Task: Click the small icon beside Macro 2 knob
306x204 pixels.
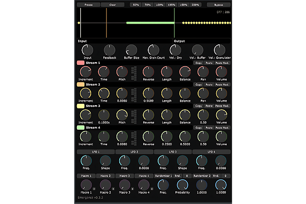Action: [x=113, y=189]
